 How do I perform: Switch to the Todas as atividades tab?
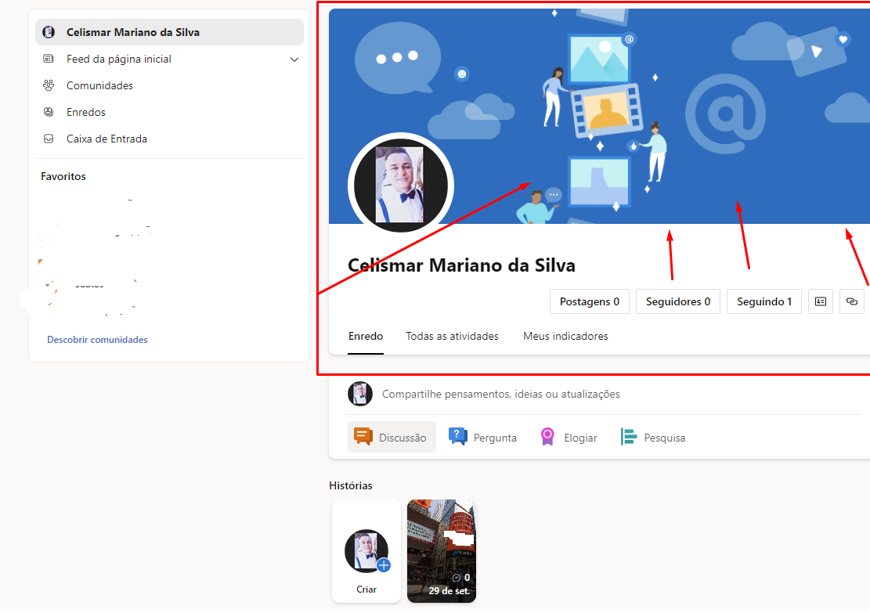[452, 336]
